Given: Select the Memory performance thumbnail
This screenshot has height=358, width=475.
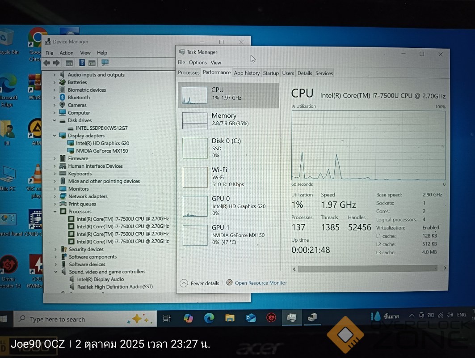Looking at the screenshot, I should coord(195,120).
